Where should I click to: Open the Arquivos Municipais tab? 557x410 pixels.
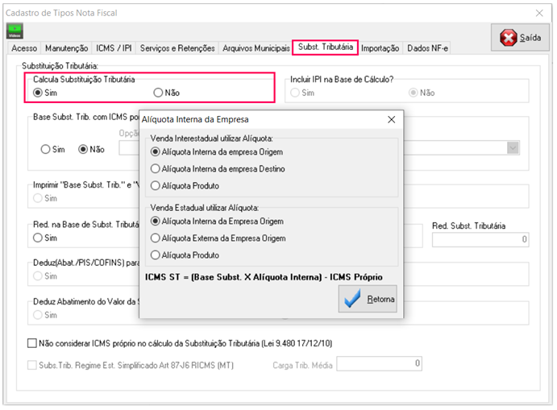(x=256, y=48)
